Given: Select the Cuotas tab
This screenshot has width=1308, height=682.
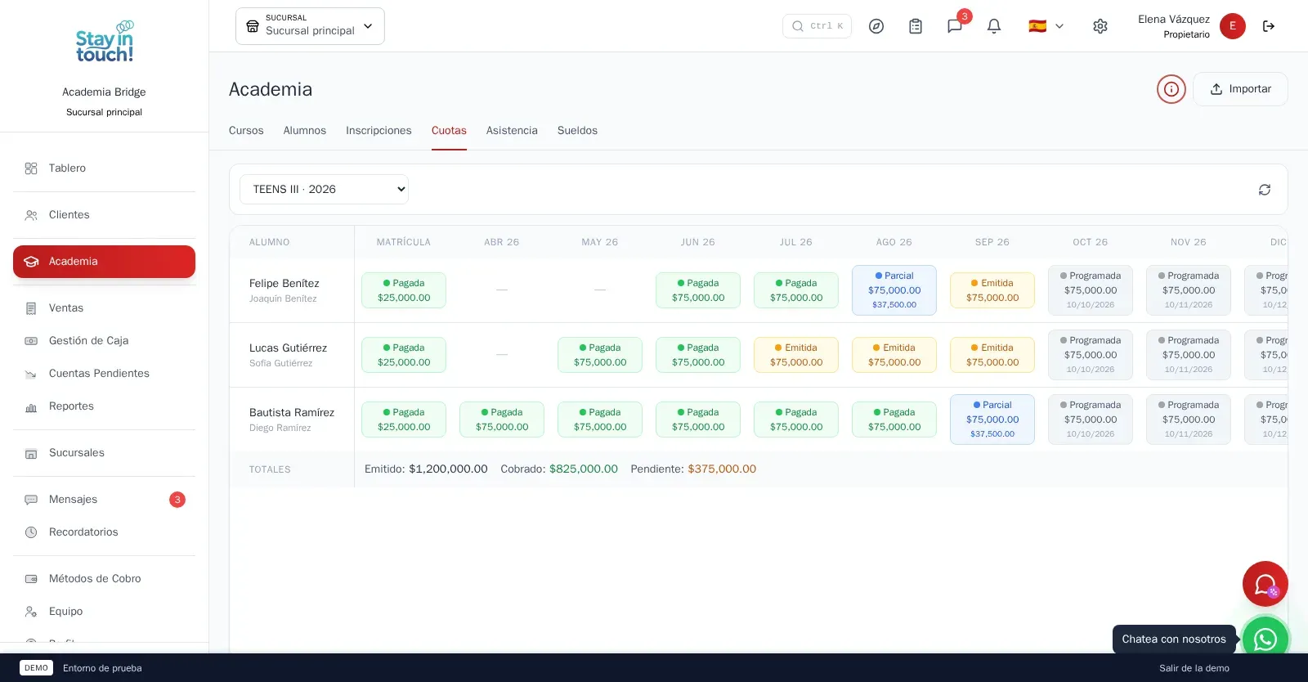Looking at the screenshot, I should tap(449, 131).
